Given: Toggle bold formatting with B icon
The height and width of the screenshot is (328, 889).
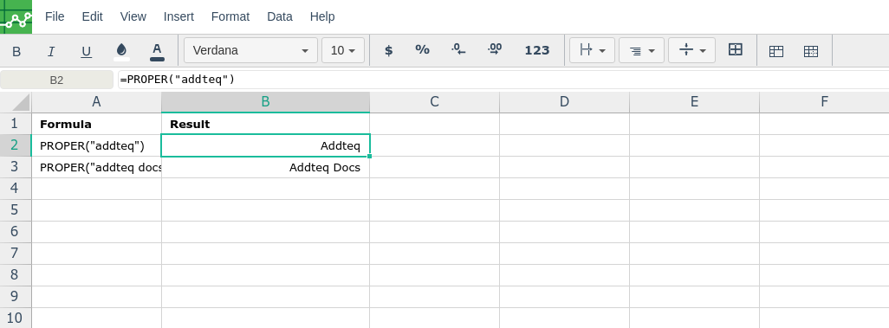Looking at the screenshot, I should 16,52.
